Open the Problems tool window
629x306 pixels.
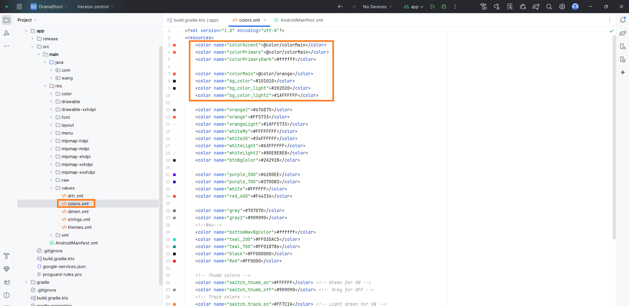(x=7, y=295)
